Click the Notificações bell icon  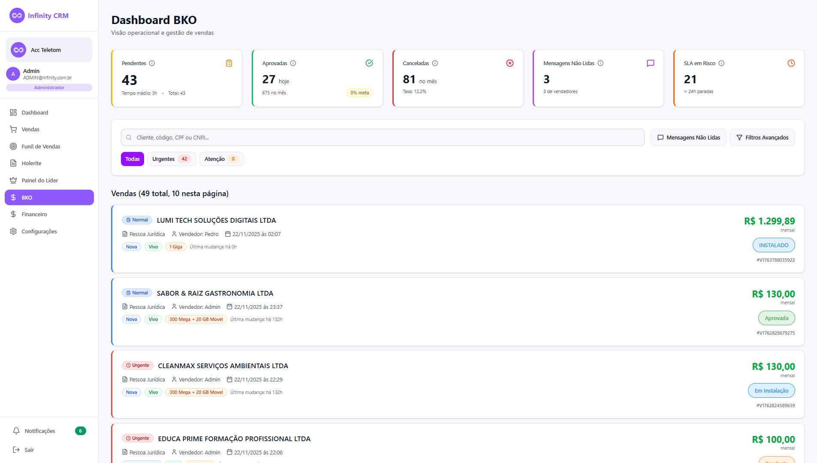click(16, 431)
